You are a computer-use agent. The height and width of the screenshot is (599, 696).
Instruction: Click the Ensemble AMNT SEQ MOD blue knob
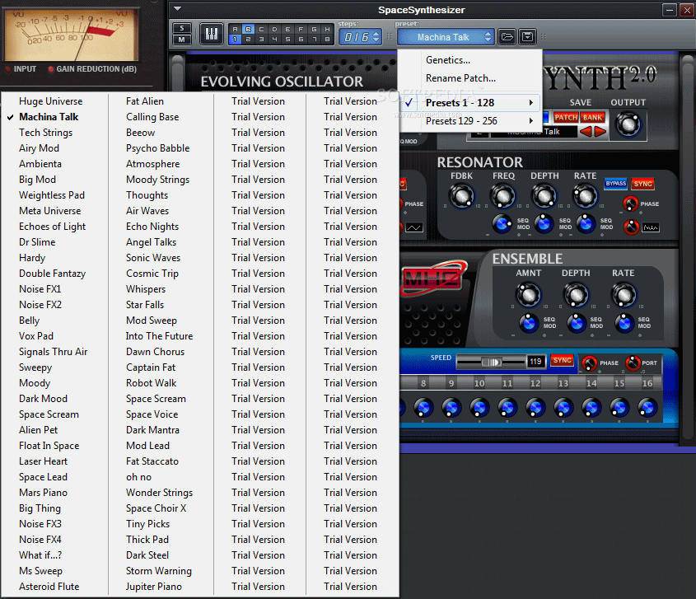(x=529, y=323)
